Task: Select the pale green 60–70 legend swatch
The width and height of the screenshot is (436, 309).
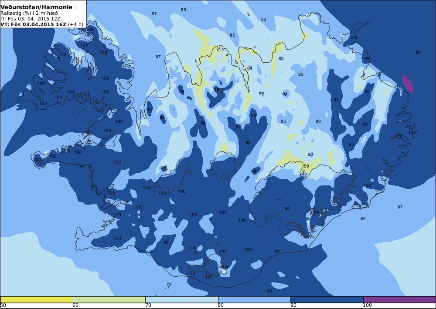Action: (109, 299)
